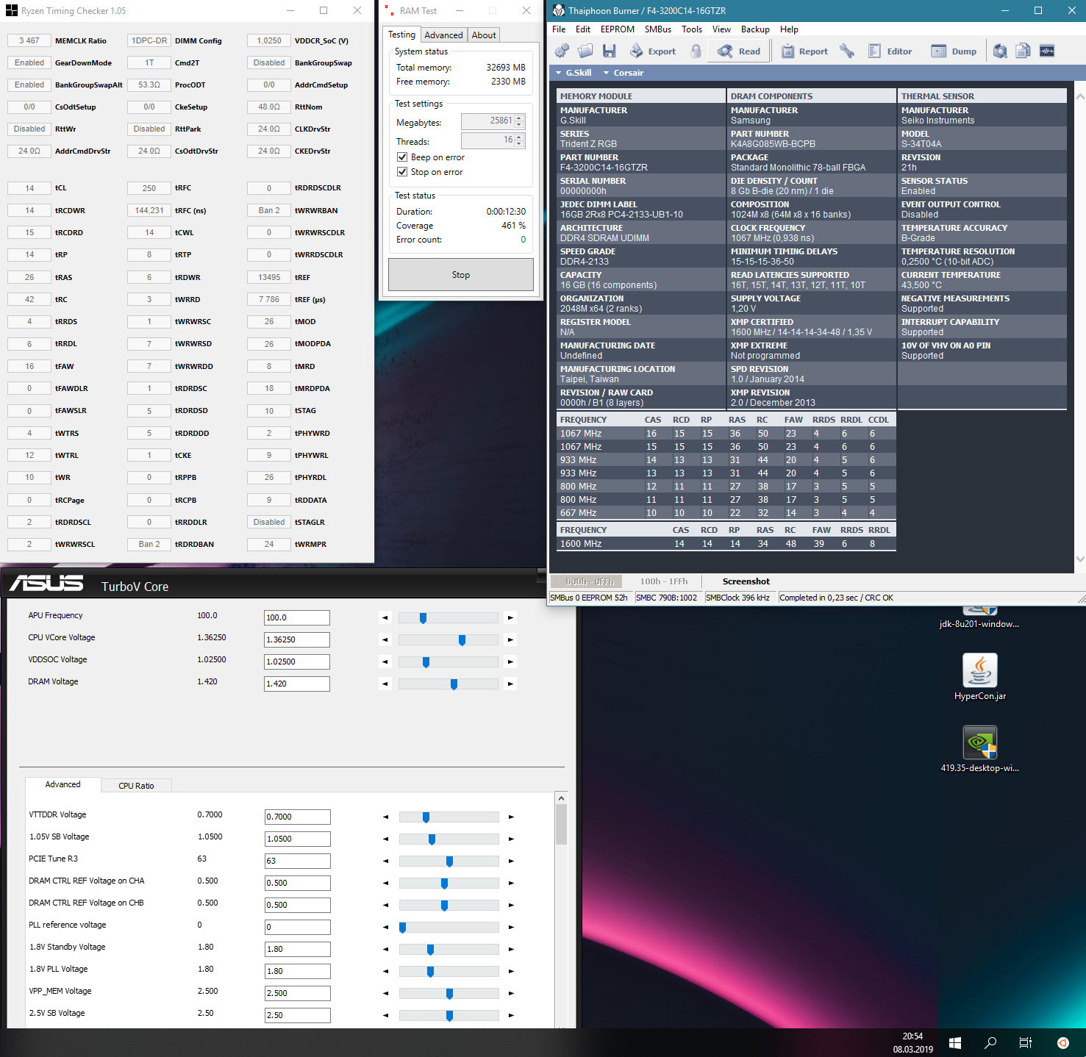This screenshot has height=1057, width=1086.
Task: Click right arrow for 1.05V SB Voltage
Action: coord(511,839)
